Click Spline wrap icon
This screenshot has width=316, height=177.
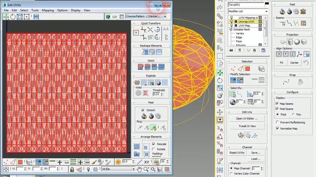point(286,82)
